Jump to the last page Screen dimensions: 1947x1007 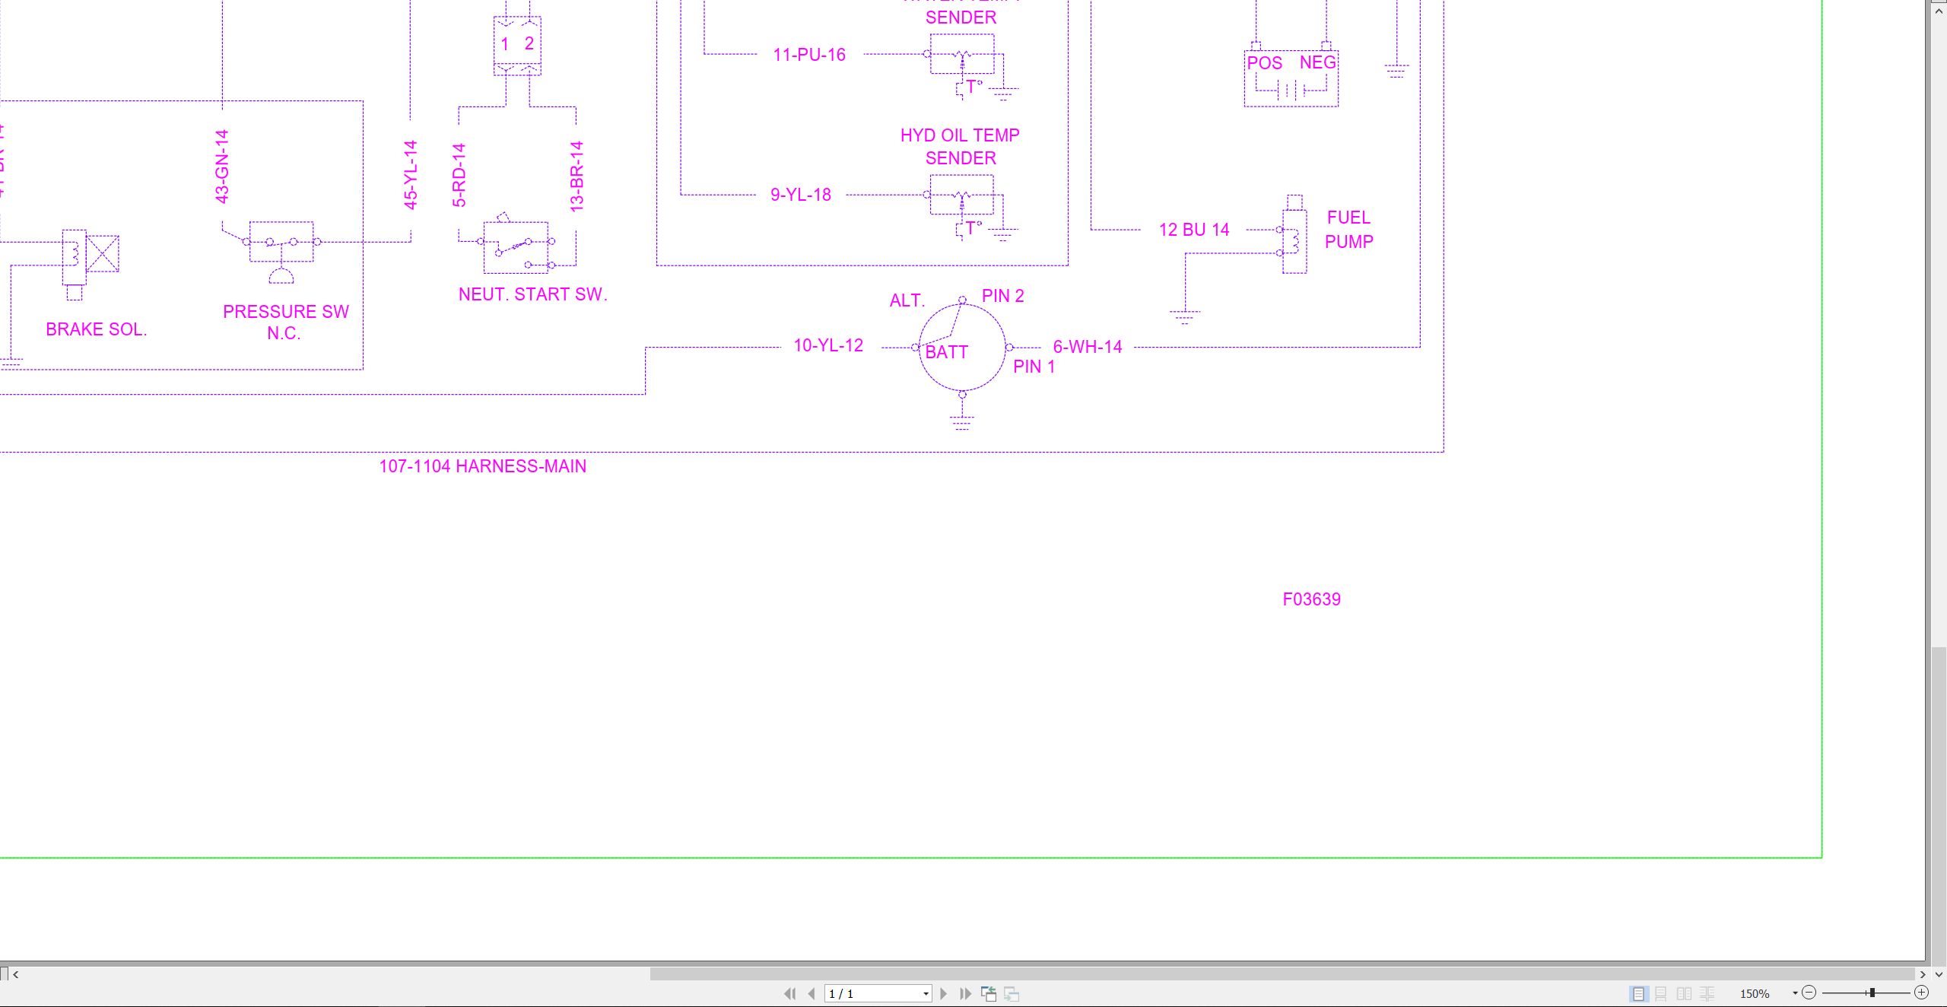click(x=965, y=993)
